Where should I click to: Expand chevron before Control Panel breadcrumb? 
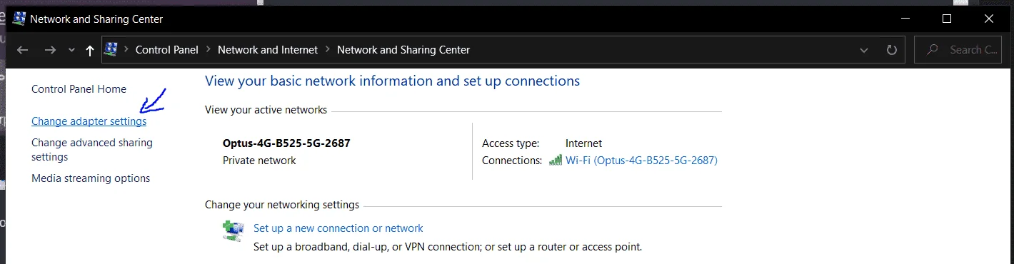pos(126,50)
